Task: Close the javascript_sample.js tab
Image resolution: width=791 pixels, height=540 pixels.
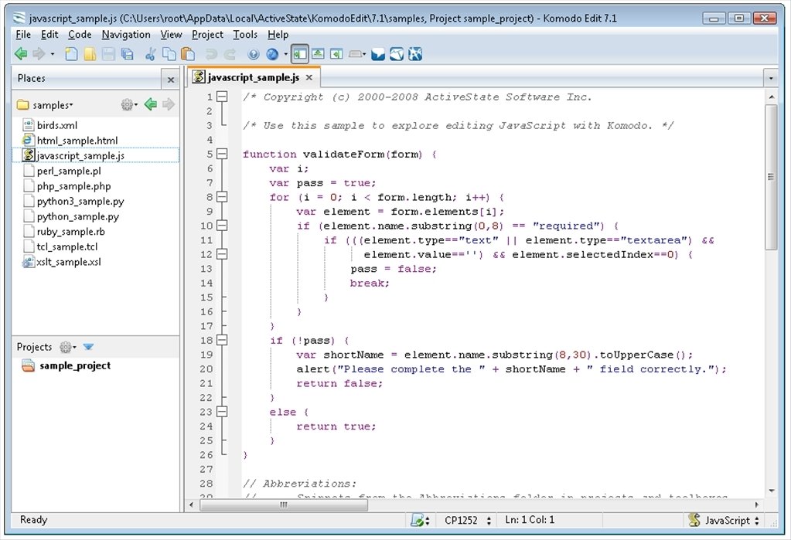Action: pos(309,78)
